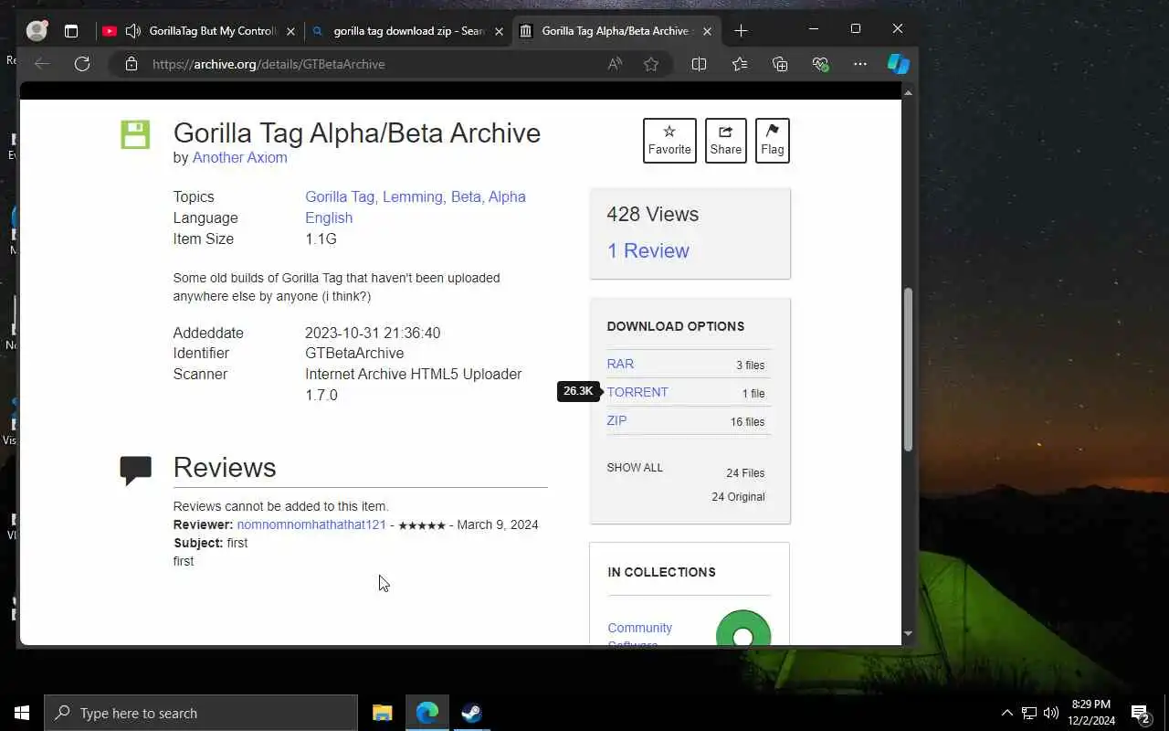Switch to the GorillaTag But My Controller tab
Image resolution: width=1169 pixels, height=731 pixels.
pyautogui.click(x=199, y=31)
